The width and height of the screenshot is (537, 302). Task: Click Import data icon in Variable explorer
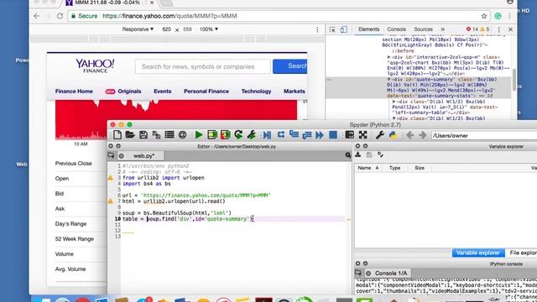(358, 154)
